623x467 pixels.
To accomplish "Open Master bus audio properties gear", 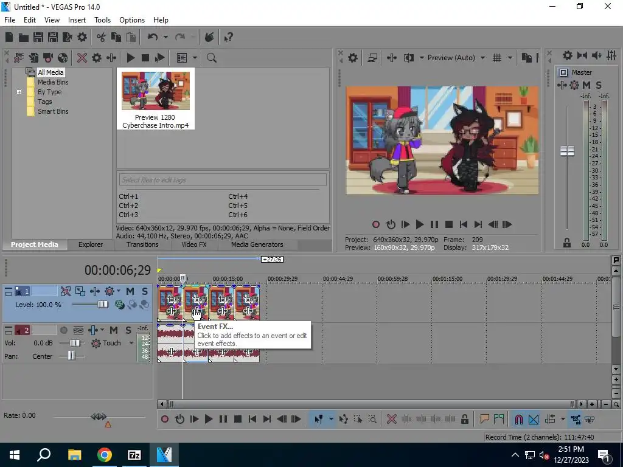I will (x=568, y=55).
